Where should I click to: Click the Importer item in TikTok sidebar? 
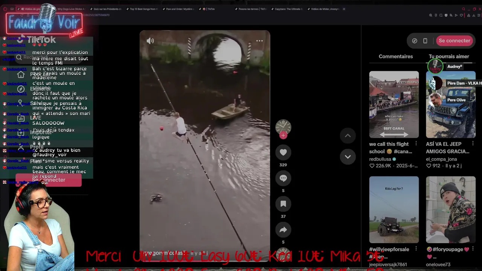pyautogui.click(x=35, y=132)
